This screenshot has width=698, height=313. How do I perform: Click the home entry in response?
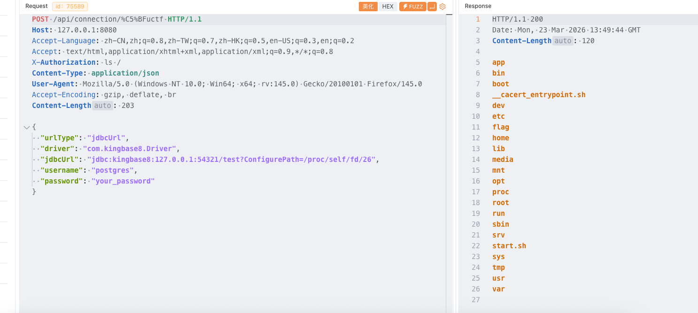501,138
